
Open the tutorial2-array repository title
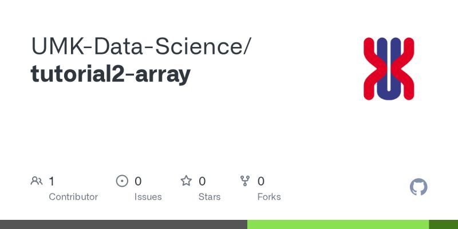(110, 74)
